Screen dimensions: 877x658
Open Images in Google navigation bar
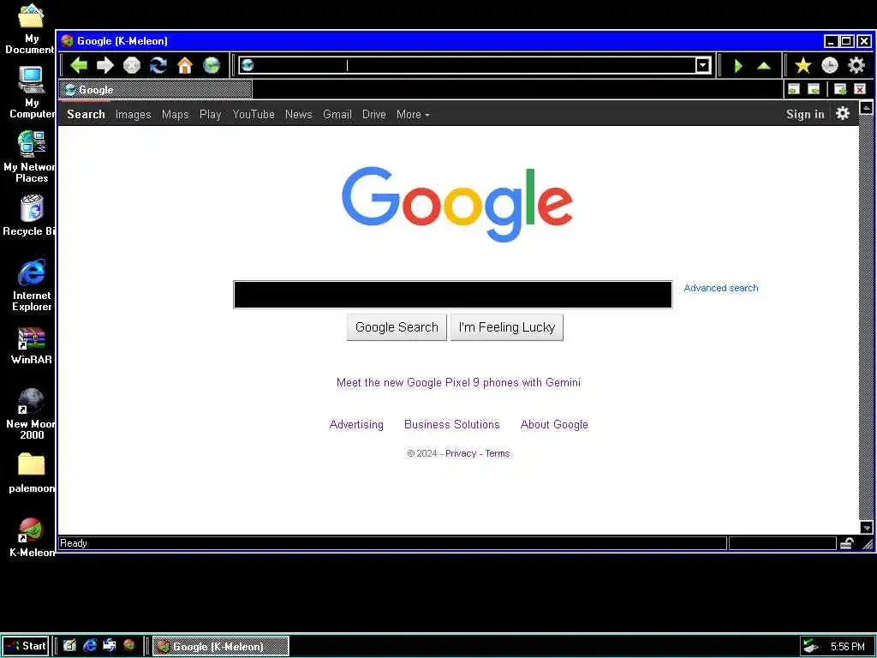pyautogui.click(x=133, y=114)
